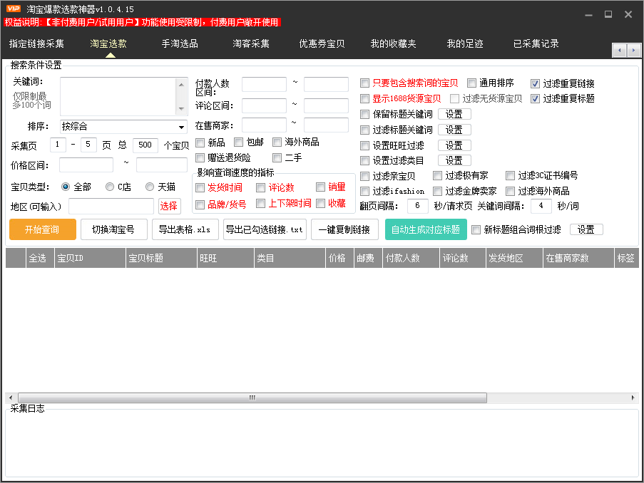Click 一键复制链接 button
Screen dimensions: 644x483
(344, 229)
